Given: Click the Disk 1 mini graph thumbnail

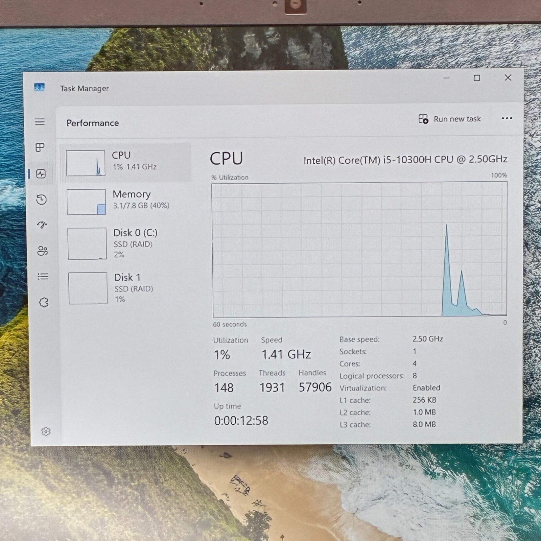Looking at the screenshot, I should click(88, 288).
